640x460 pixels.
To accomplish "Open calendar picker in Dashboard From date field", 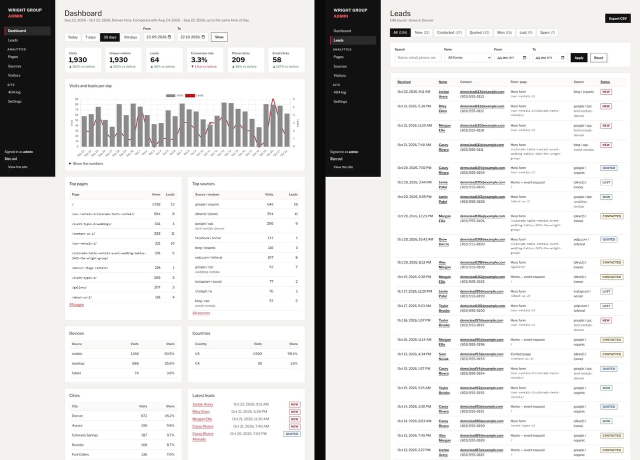I will point(170,37).
